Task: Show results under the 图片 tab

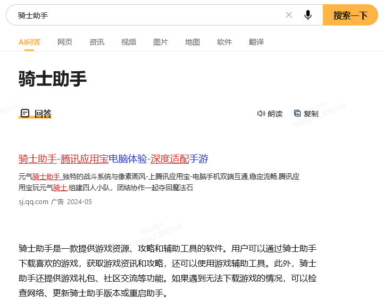Action: pos(161,42)
